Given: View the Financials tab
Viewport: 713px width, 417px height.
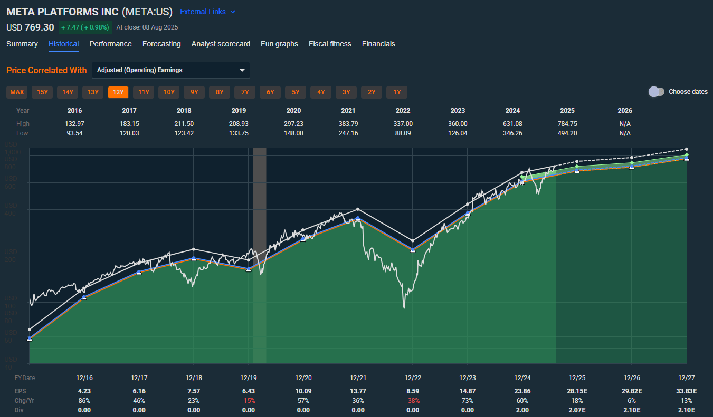Looking at the screenshot, I should pyautogui.click(x=378, y=44).
